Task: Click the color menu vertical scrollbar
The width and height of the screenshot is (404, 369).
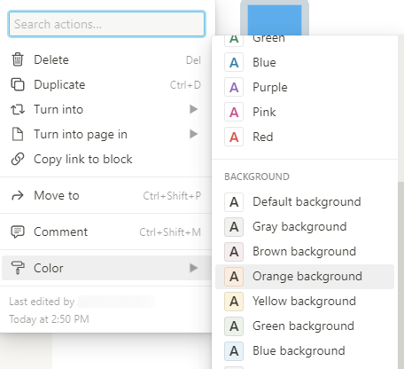Action: (x=400, y=275)
